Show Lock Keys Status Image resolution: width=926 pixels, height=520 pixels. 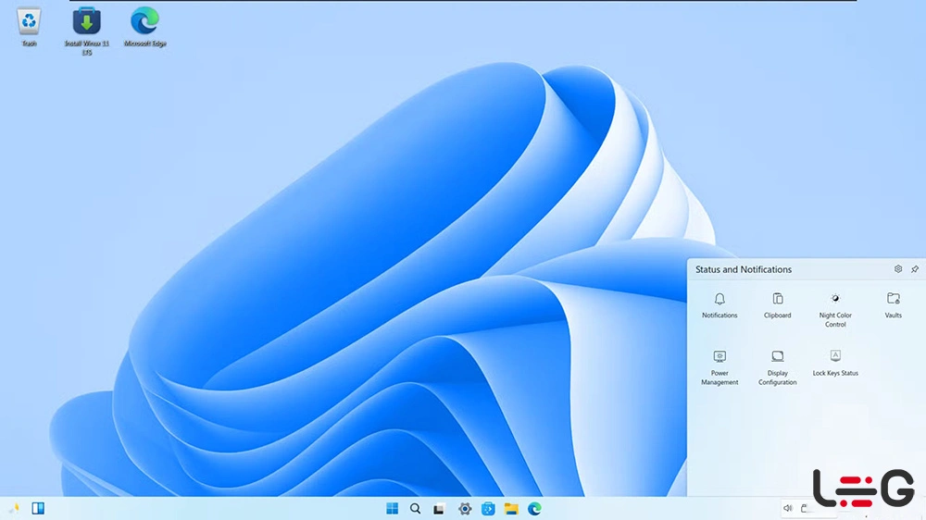point(835,357)
